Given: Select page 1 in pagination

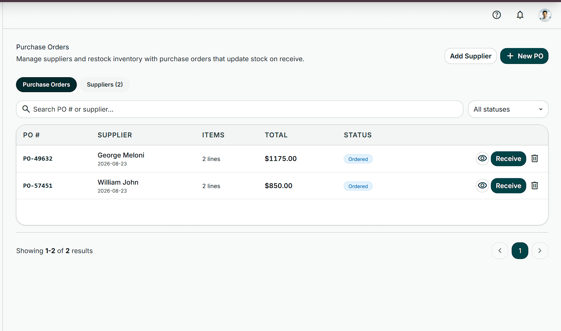Looking at the screenshot, I should 520,251.
